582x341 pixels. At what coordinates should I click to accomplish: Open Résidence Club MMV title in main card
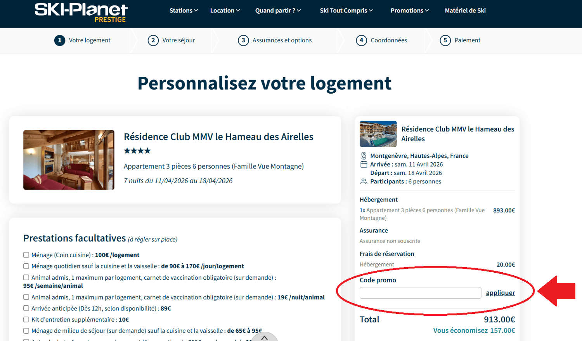(218, 137)
